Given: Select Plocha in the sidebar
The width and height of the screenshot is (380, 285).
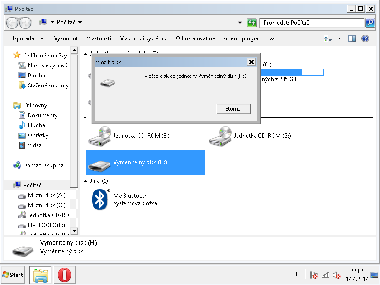Looking at the screenshot, I should 32,76.
